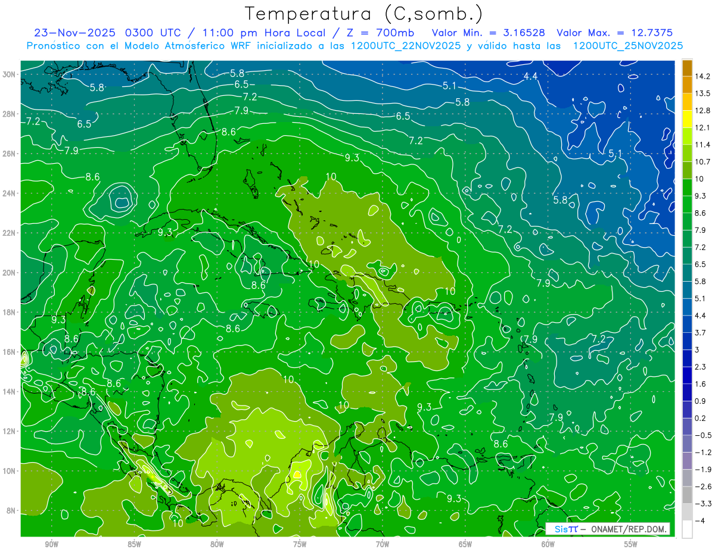Pick gray swatch between -2.6 and -3.3
Image resolution: width=715 pixels, height=552 pixels.
687,495
